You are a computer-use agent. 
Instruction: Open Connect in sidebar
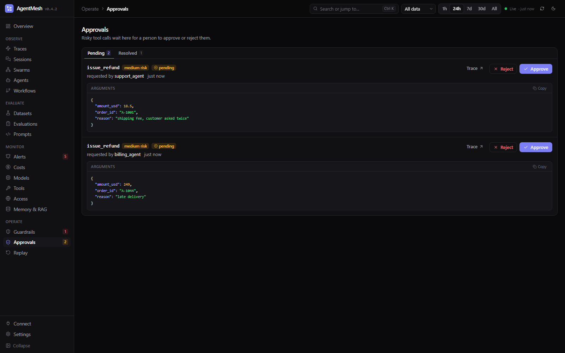37,324
